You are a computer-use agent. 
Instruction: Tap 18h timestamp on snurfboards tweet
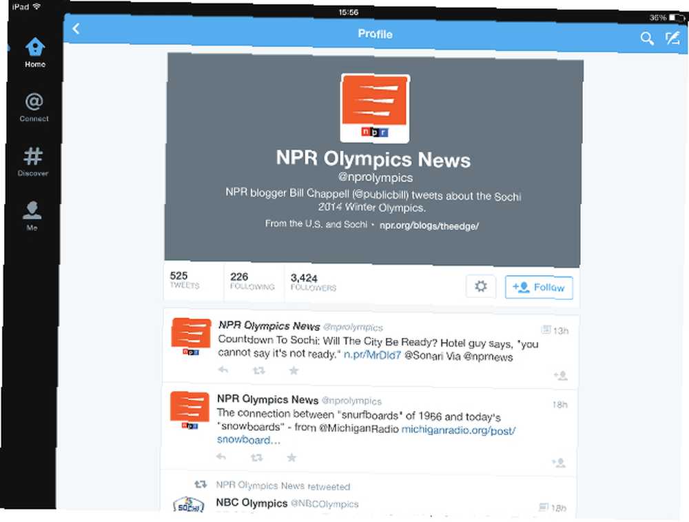[x=559, y=405]
